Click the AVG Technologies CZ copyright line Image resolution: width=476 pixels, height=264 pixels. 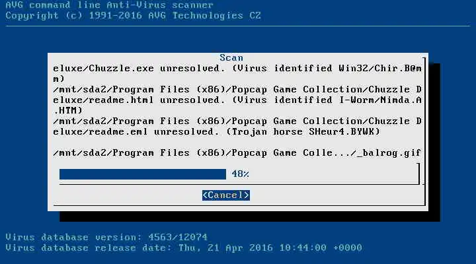[x=133, y=15]
